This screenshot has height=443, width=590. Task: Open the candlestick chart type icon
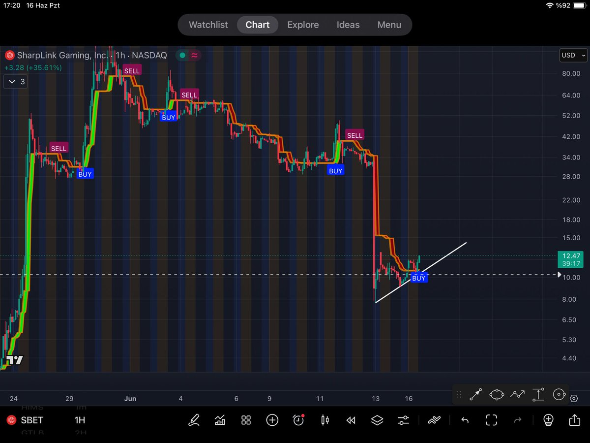coord(324,420)
